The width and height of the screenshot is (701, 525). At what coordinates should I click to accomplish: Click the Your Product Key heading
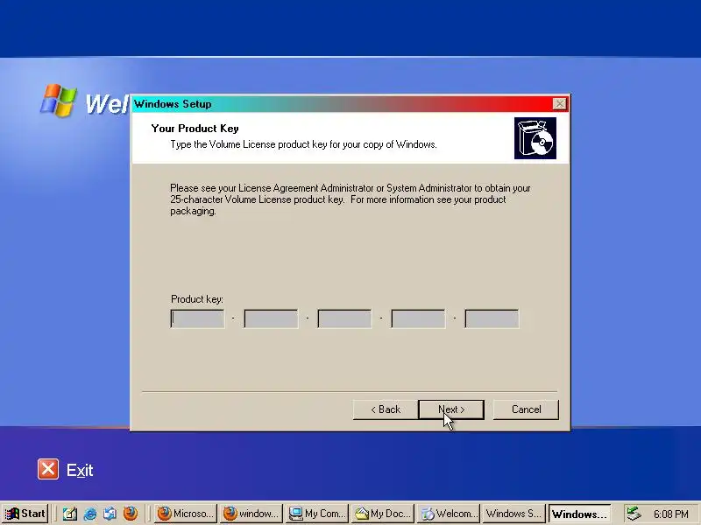(x=195, y=129)
